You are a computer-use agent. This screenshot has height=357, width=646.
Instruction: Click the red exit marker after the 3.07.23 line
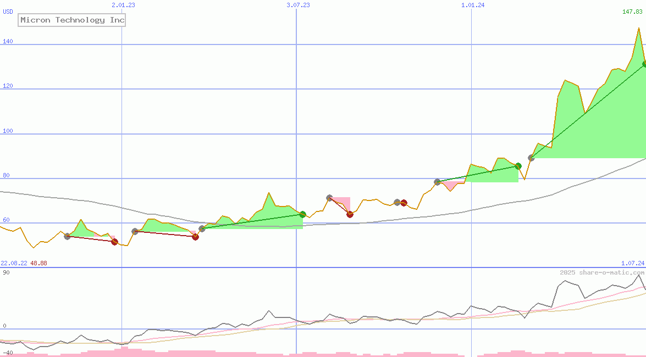(x=350, y=214)
